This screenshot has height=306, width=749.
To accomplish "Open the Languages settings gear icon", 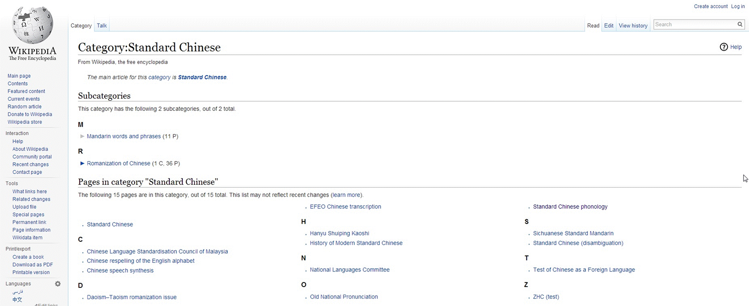I will (58, 284).
